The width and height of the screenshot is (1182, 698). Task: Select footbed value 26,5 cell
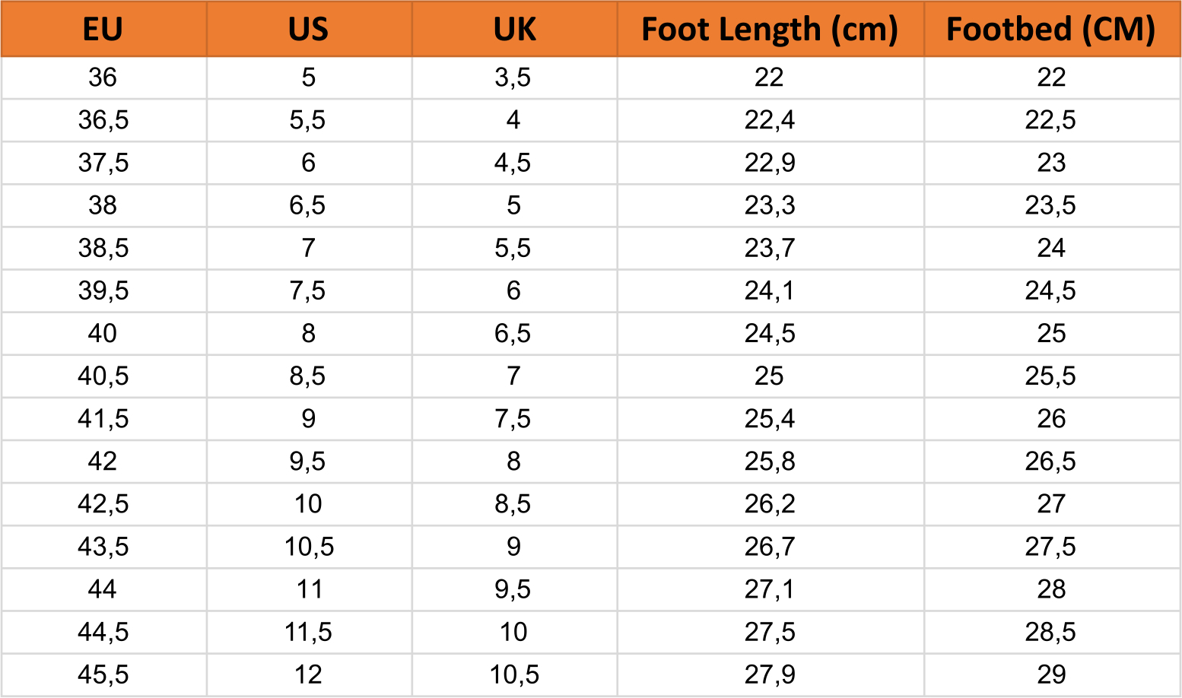click(x=1050, y=462)
